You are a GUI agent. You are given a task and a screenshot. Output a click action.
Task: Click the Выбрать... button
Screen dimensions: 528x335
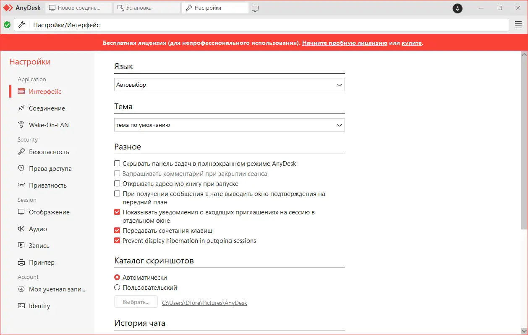136,302
